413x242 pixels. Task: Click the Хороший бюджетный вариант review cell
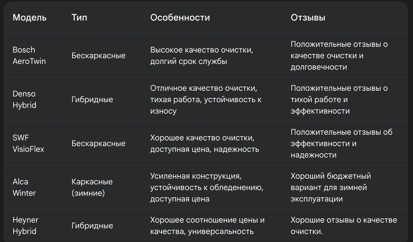[331, 188]
